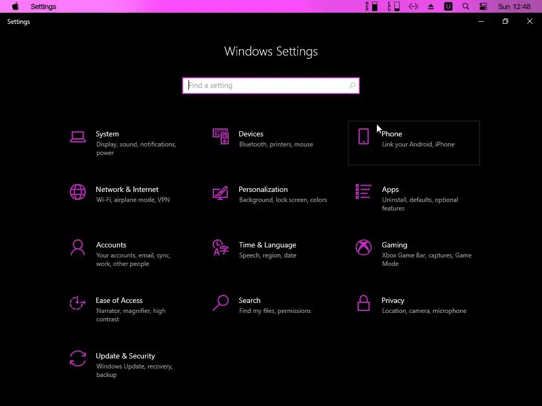Click the Sun 12:48 clock
Image resolution: width=542 pixels, height=406 pixels.
(514, 6)
